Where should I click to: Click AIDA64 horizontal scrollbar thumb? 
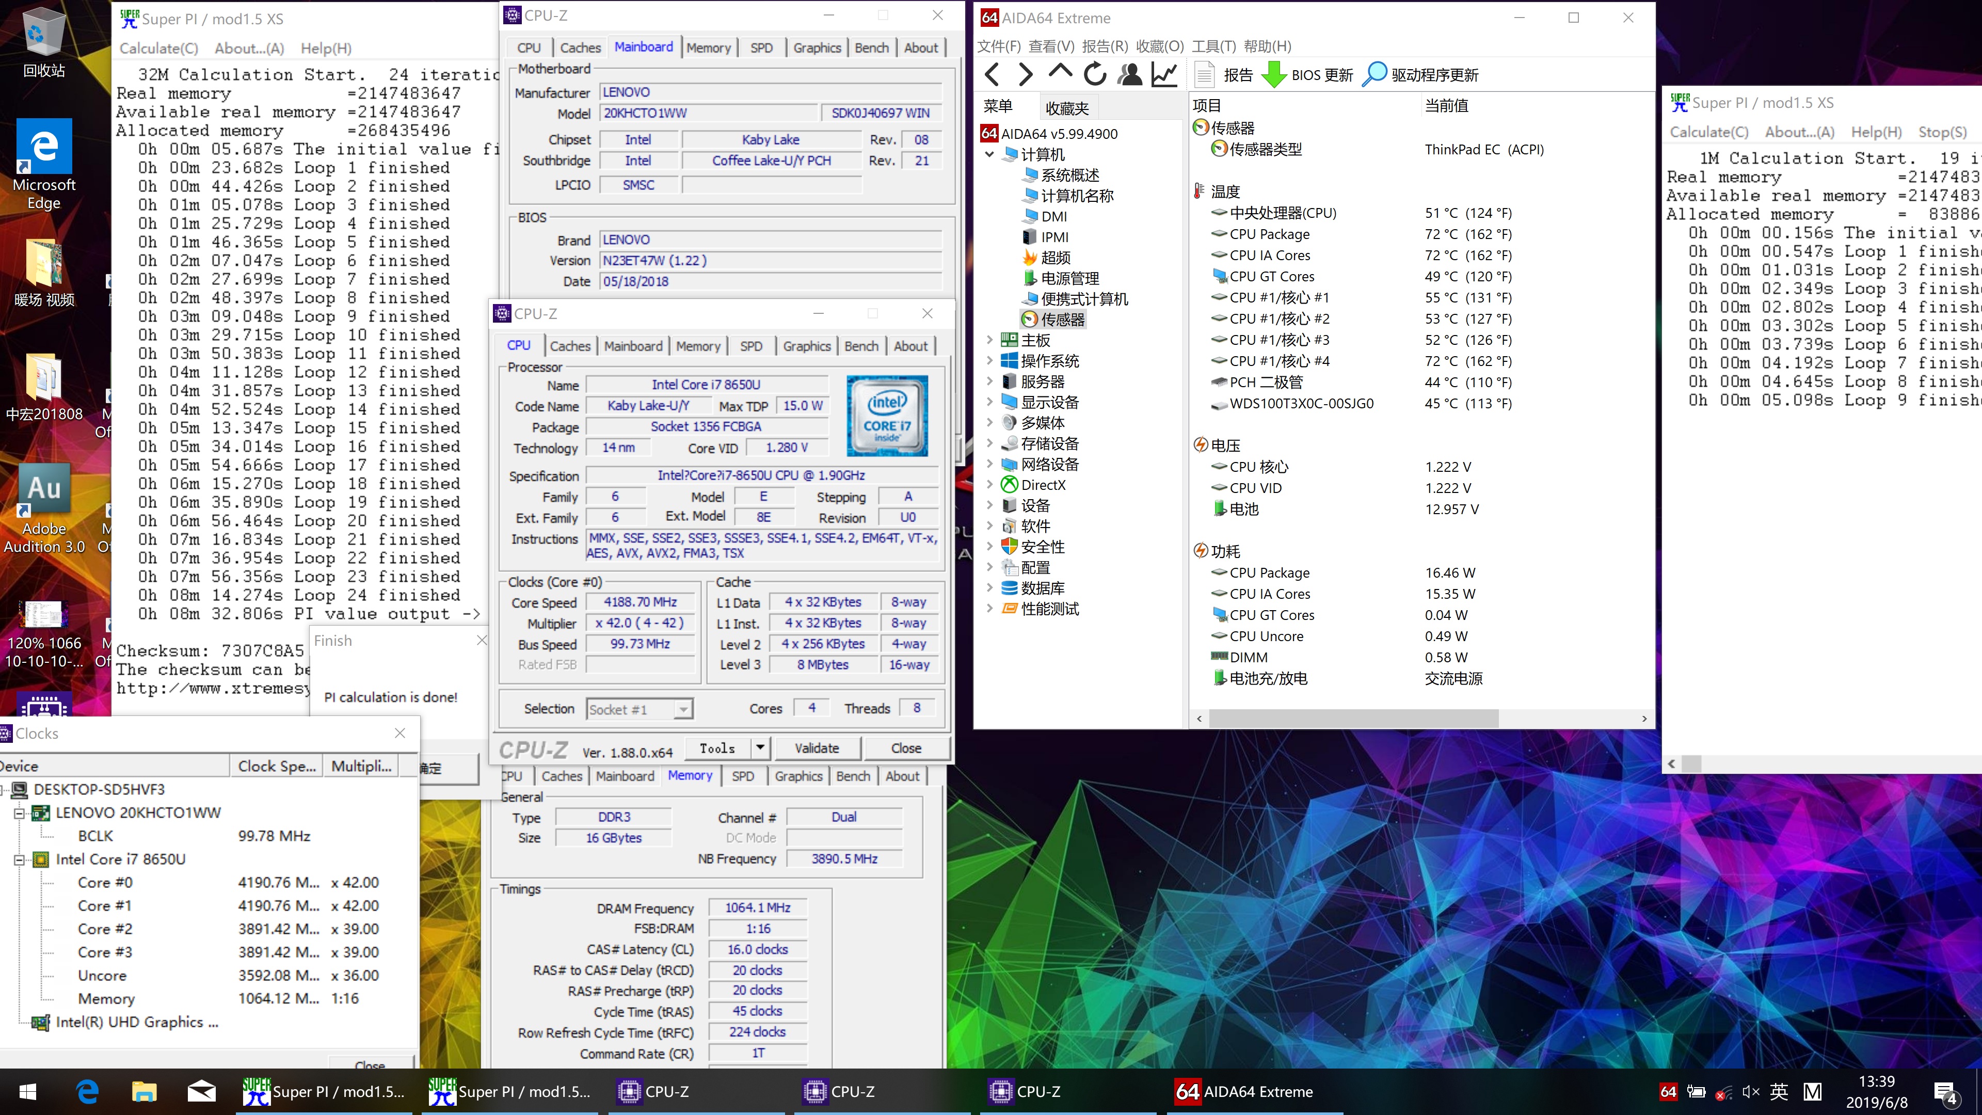click(1353, 718)
